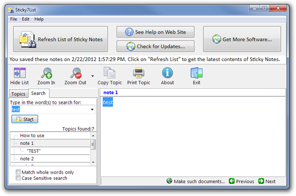Go to Next search match
The height and width of the screenshot is (196, 296).
(x=267, y=181)
